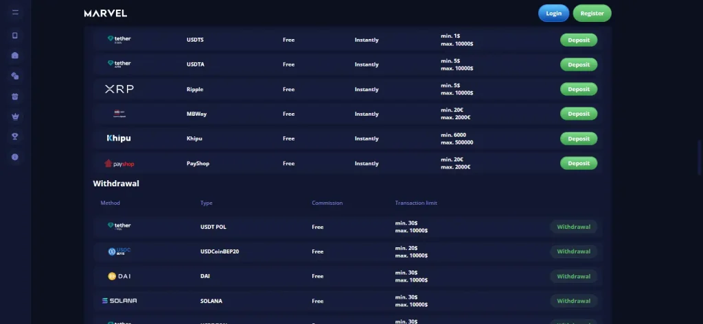Click the Type column header

tap(206, 203)
